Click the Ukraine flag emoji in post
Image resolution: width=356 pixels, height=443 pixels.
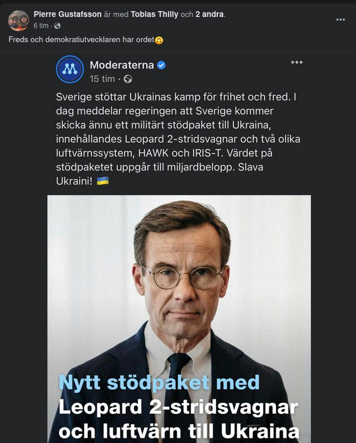[x=102, y=181]
